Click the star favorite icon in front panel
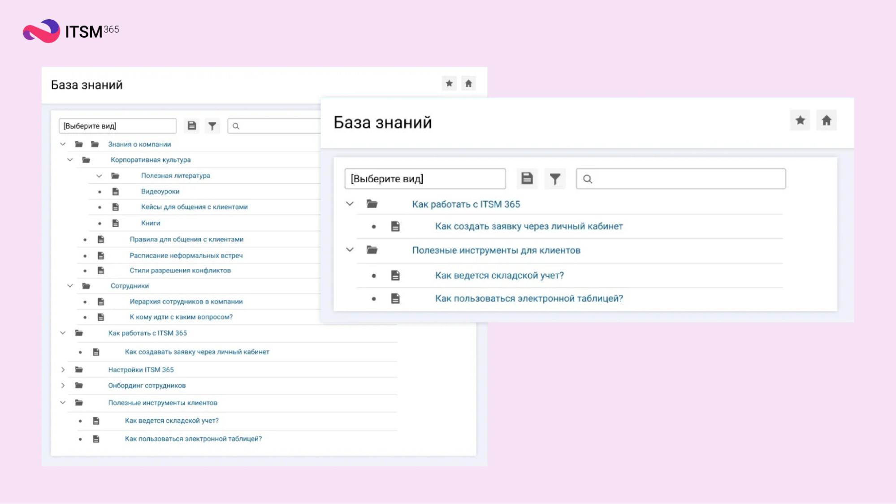 pos(800,121)
